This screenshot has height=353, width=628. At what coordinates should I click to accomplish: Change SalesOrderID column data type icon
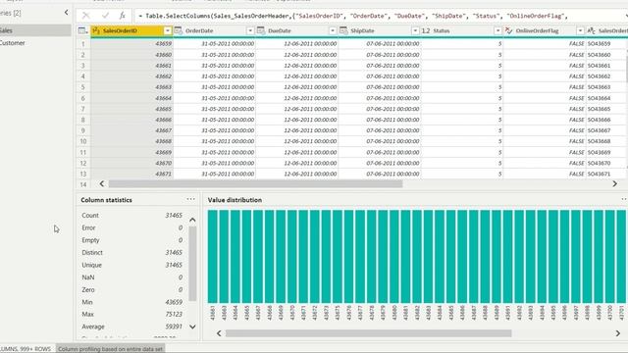[x=96, y=30]
